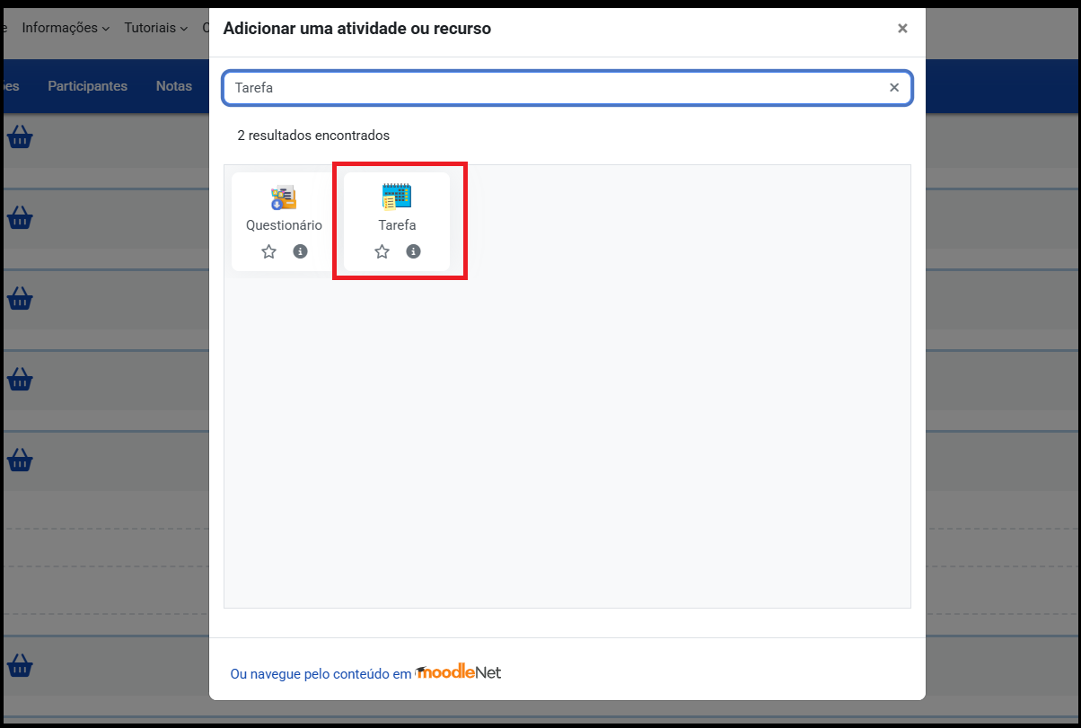This screenshot has width=1081, height=728.
Task: Close the Adicionar atividade ou recurso dialog
Action: [902, 29]
